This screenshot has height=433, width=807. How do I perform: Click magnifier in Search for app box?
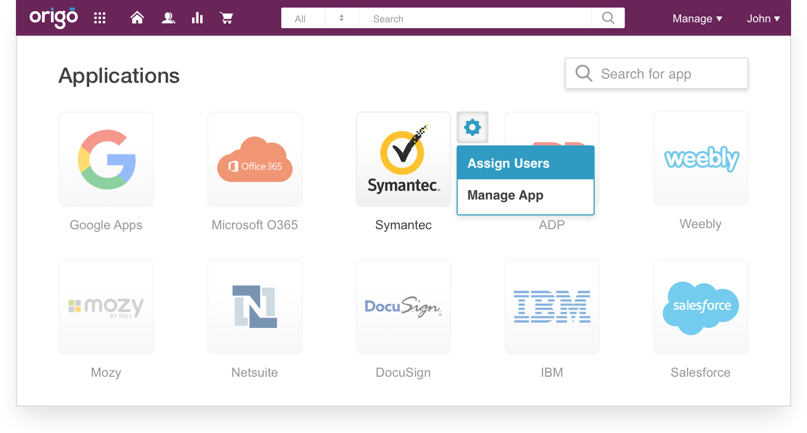click(x=583, y=73)
